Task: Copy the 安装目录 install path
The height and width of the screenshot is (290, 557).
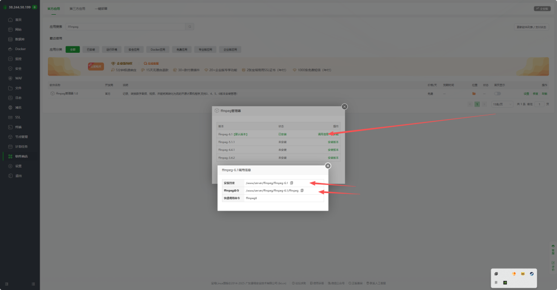Action: (x=292, y=183)
